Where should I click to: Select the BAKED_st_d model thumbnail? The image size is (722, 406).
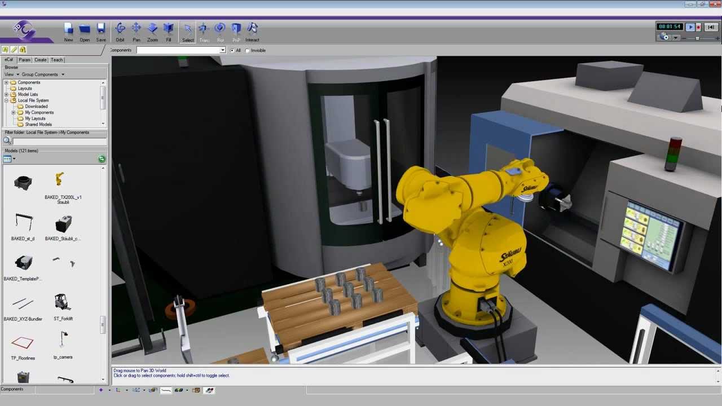[23, 227]
